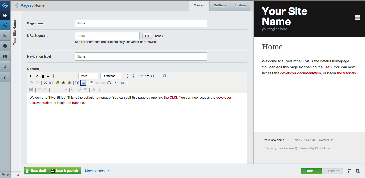The image size is (365, 178).
Task: Open the Security users section
Action: [x=5, y=56]
